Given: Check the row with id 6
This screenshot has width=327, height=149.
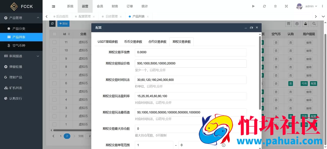Looking at the screenshot, I should (x=54, y=83).
